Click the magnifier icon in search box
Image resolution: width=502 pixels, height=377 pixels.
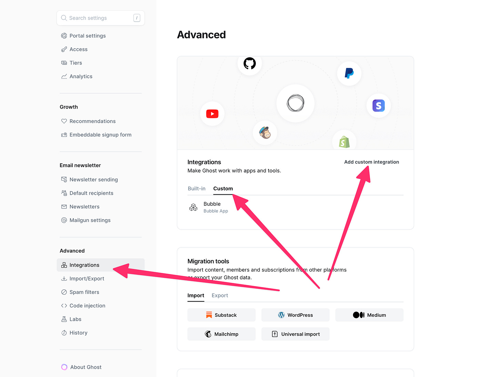coord(64,18)
